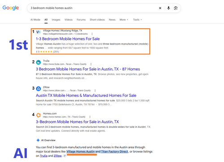Click Village Homes Austin link in AI Overview
Image resolution: width=224 pixels, height=162 pixels.
(81, 151)
